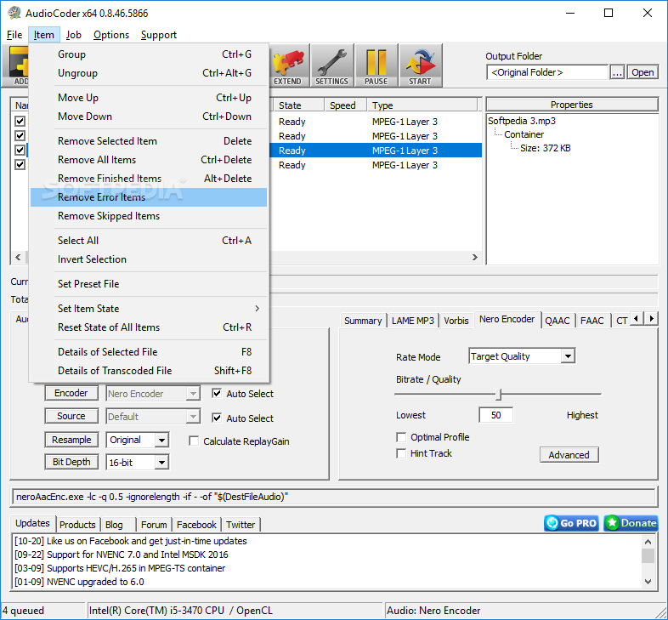Click the PAUSE toolbar button
This screenshot has height=620, width=668.
(376, 65)
